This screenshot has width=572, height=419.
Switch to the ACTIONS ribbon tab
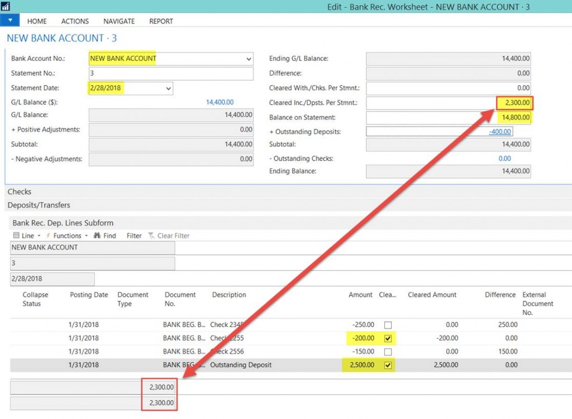(75, 21)
